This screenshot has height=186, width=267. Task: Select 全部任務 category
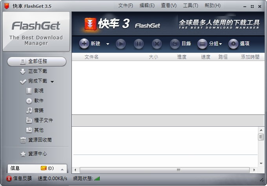pyautogui.click(x=37, y=61)
